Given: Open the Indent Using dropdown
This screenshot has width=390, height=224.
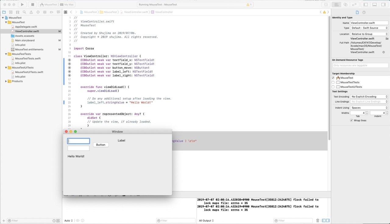Looking at the screenshot, I should [369, 108].
